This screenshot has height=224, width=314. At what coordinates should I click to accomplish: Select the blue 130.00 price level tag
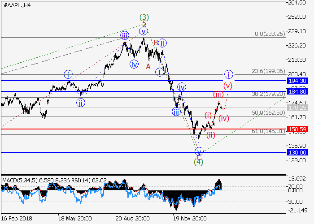(297, 153)
